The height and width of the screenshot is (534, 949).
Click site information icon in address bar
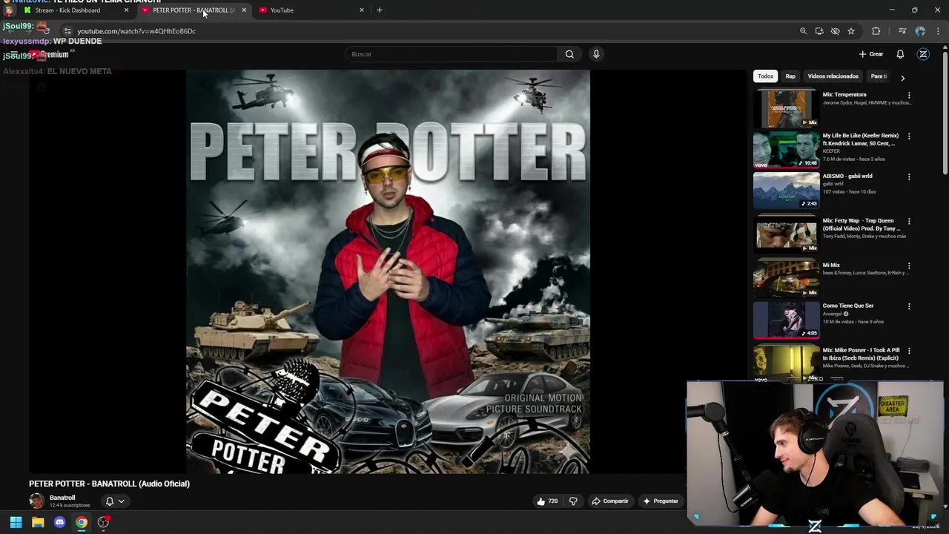point(67,31)
